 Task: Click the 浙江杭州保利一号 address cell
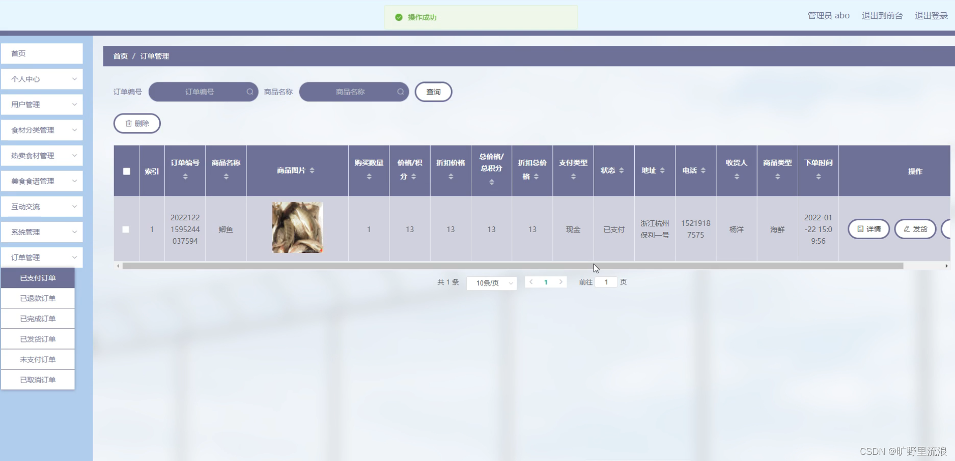pos(655,229)
